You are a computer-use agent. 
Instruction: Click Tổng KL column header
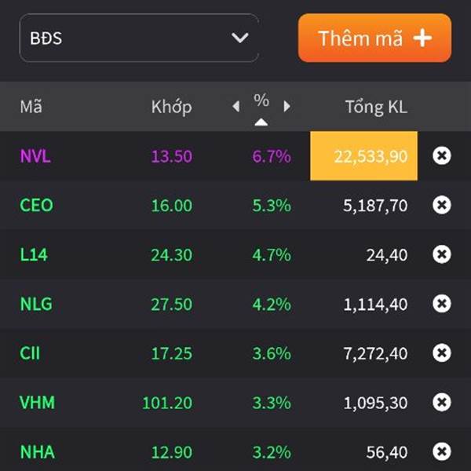pos(376,107)
